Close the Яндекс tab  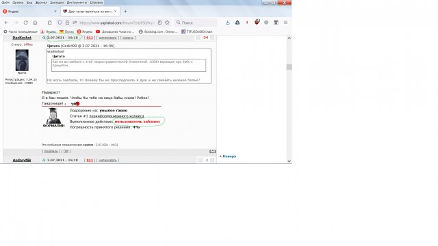[55, 12]
